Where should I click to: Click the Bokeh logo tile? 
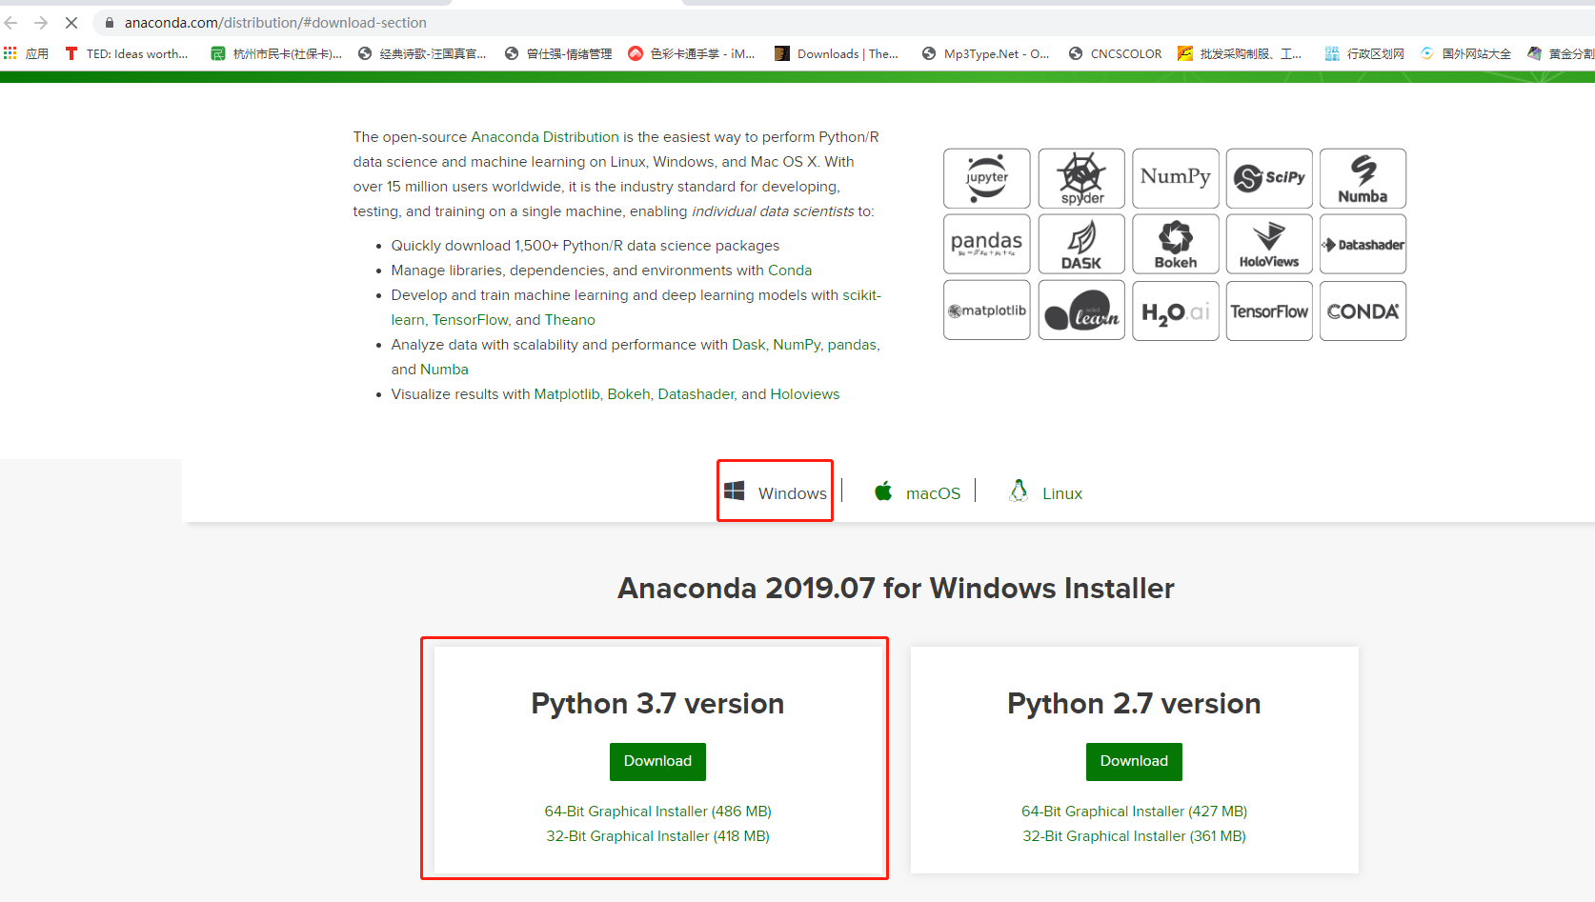pyautogui.click(x=1175, y=244)
